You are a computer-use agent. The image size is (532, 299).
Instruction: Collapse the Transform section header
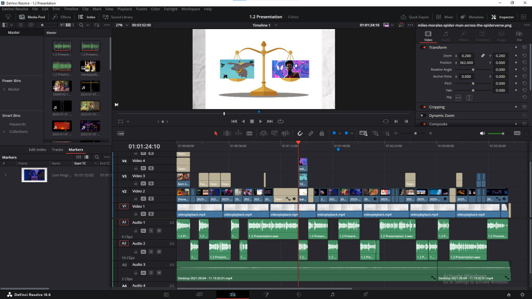(x=437, y=47)
